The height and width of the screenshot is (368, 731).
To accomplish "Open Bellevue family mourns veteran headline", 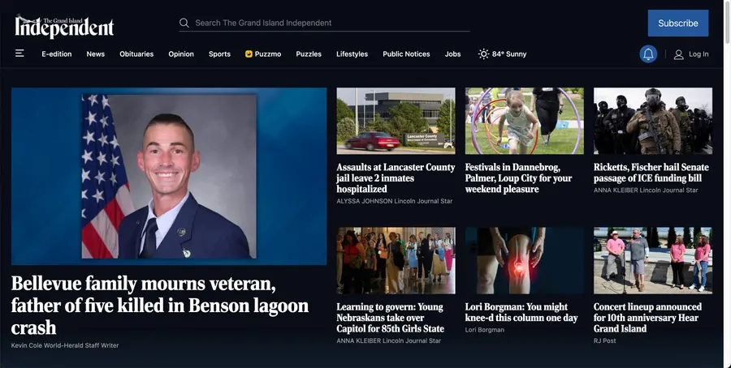I will coord(160,306).
